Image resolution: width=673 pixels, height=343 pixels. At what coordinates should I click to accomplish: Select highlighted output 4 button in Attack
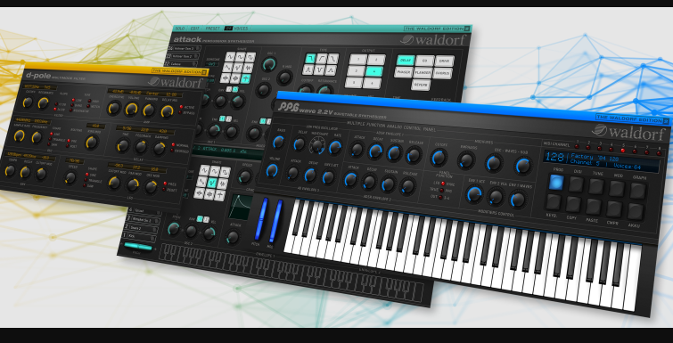pyautogui.click(x=374, y=71)
